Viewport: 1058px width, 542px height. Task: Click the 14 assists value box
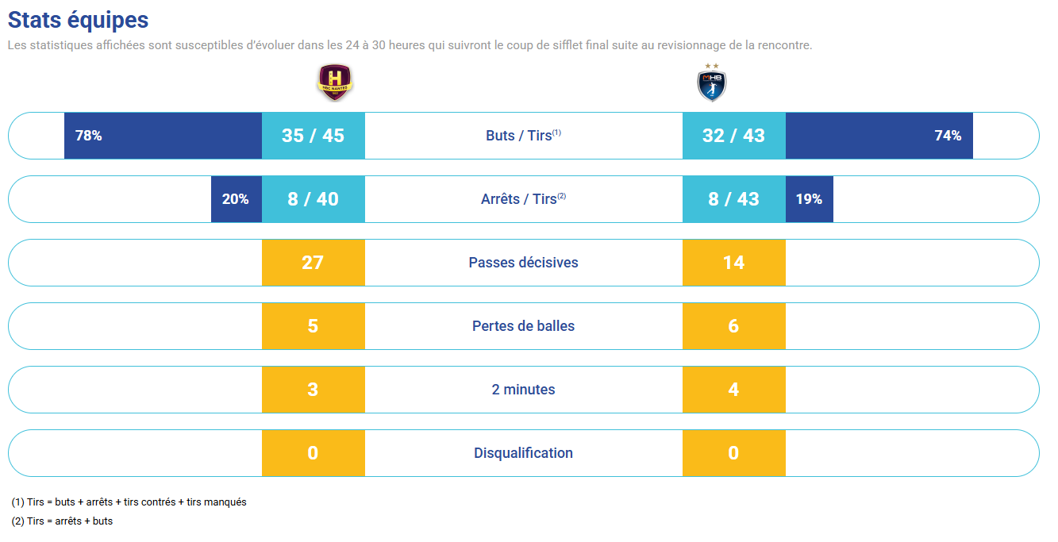click(x=733, y=263)
